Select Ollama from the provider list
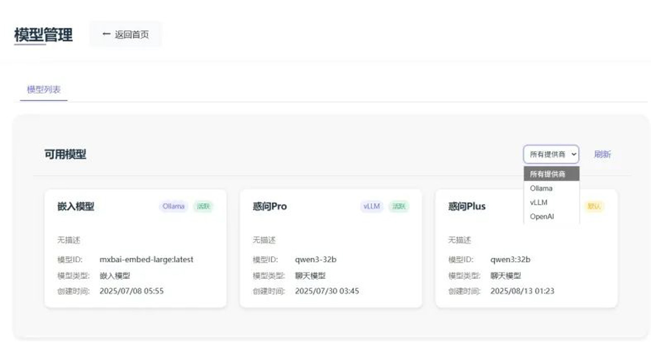The width and height of the screenshot is (651, 361). (541, 188)
